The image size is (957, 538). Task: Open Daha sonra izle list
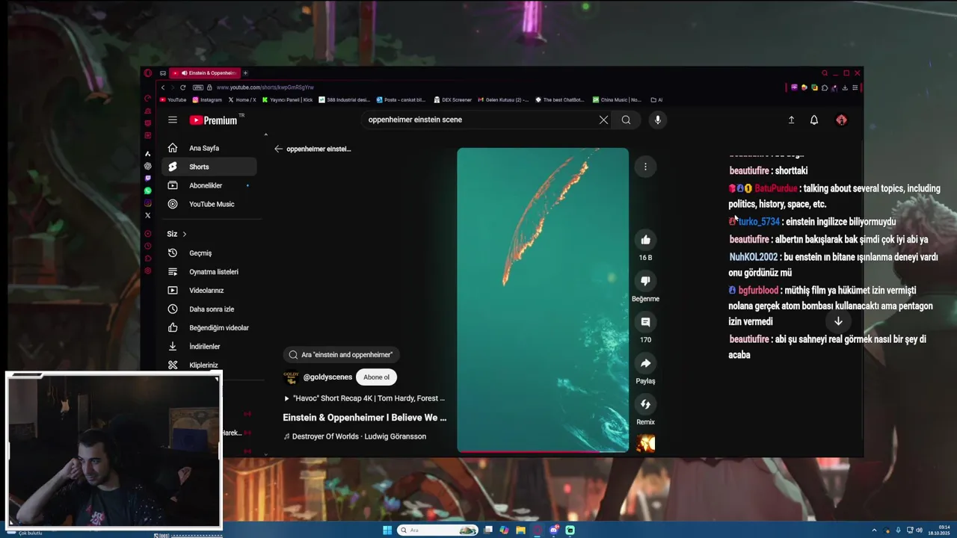pos(210,309)
